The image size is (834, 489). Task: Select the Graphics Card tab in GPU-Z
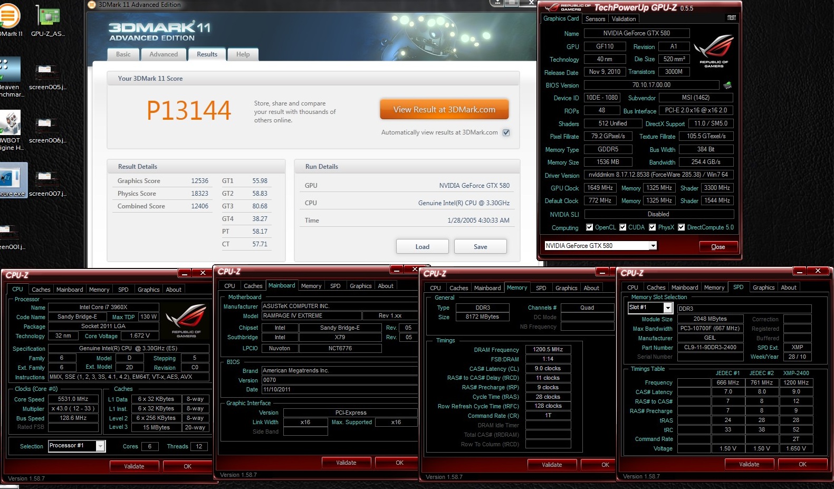(x=561, y=18)
